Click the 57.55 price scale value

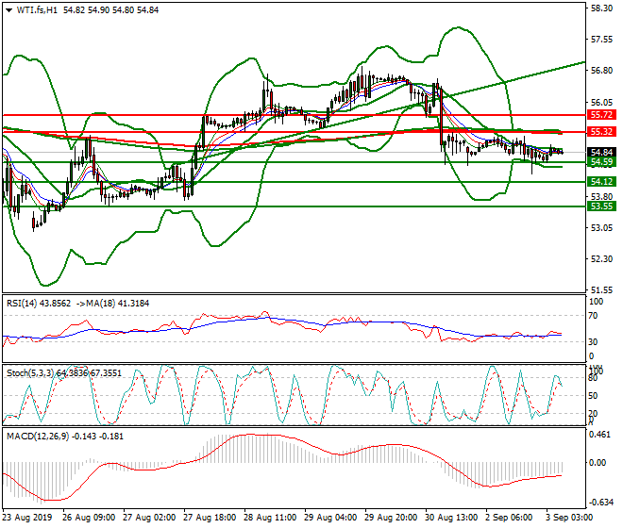tap(601, 40)
